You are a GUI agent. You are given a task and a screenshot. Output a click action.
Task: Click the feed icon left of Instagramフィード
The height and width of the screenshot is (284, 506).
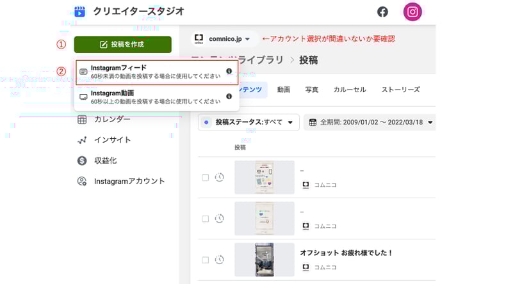tap(83, 72)
